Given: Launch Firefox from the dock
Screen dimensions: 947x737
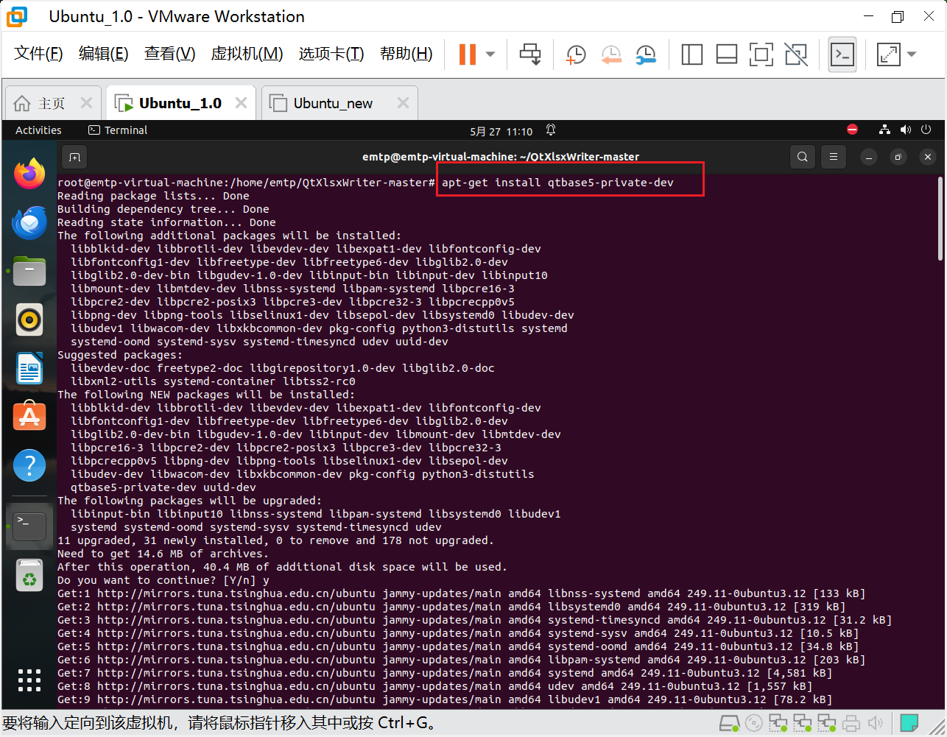Looking at the screenshot, I should coord(29,174).
